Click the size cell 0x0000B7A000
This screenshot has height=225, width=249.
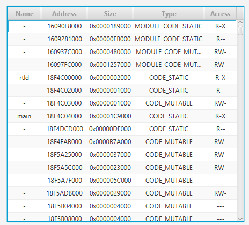[110, 142]
